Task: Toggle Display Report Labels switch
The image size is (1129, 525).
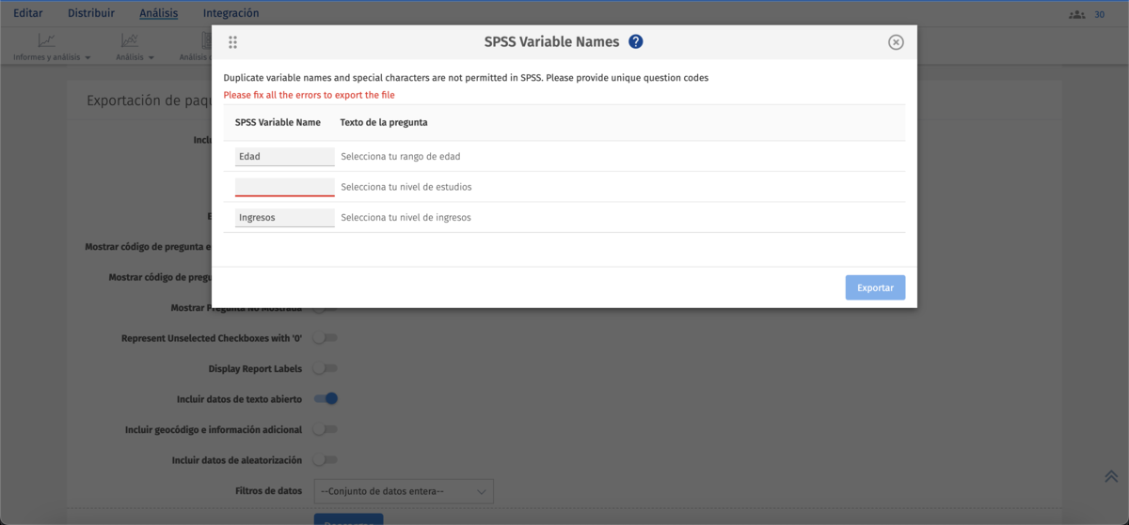Action: coord(326,368)
